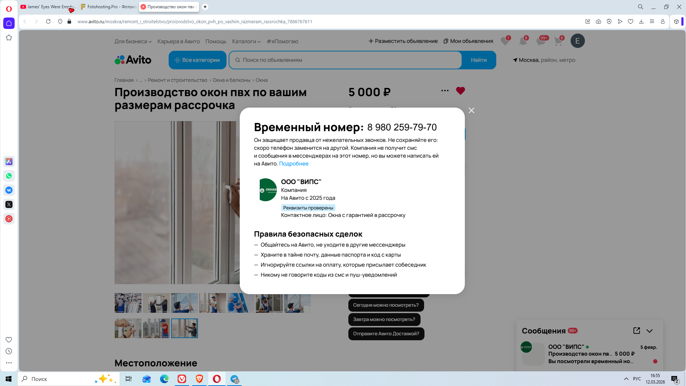Image resolution: width=686 pixels, height=386 pixels.
Task: Open the three-dots listing options menu
Action: (x=445, y=91)
